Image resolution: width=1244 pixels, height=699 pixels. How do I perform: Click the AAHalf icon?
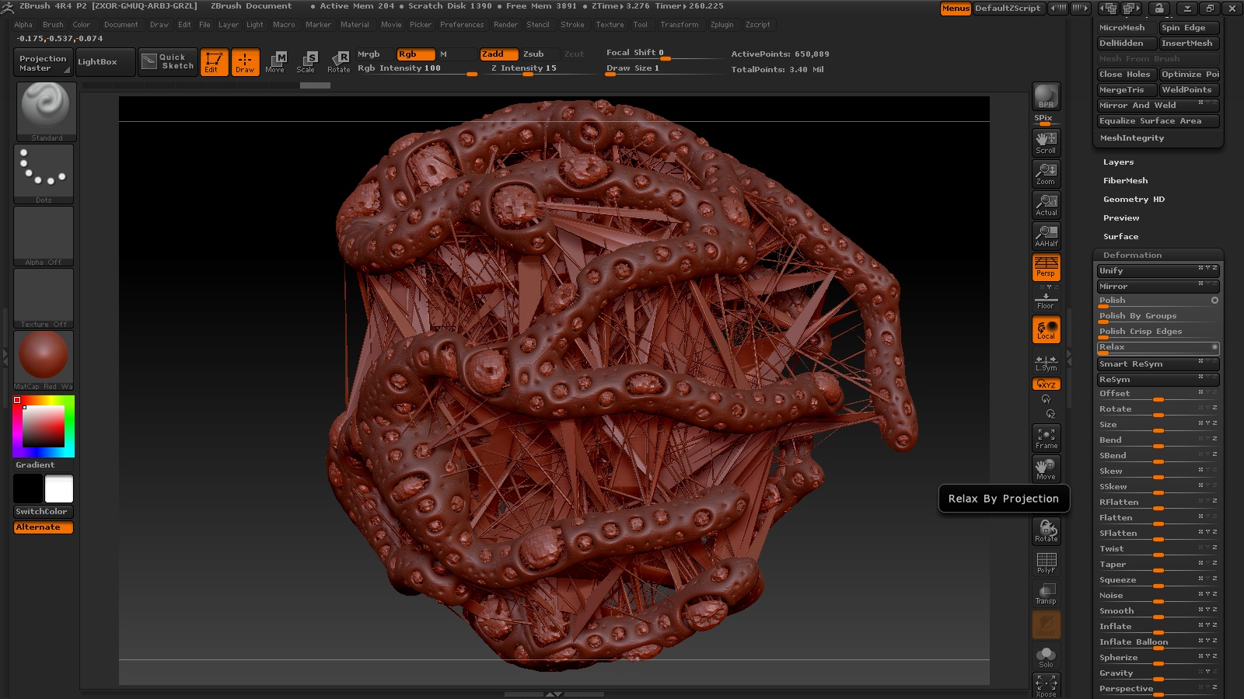click(x=1046, y=235)
